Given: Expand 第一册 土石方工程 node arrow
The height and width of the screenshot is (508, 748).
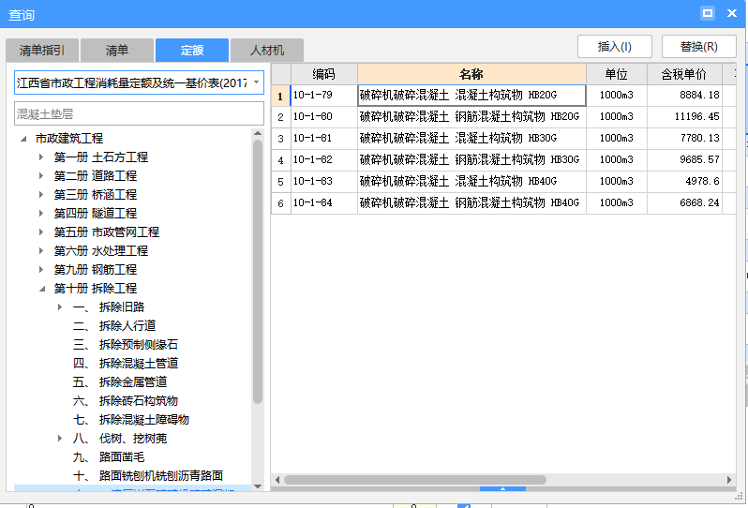Looking at the screenshot, I should tap(41, 157).
